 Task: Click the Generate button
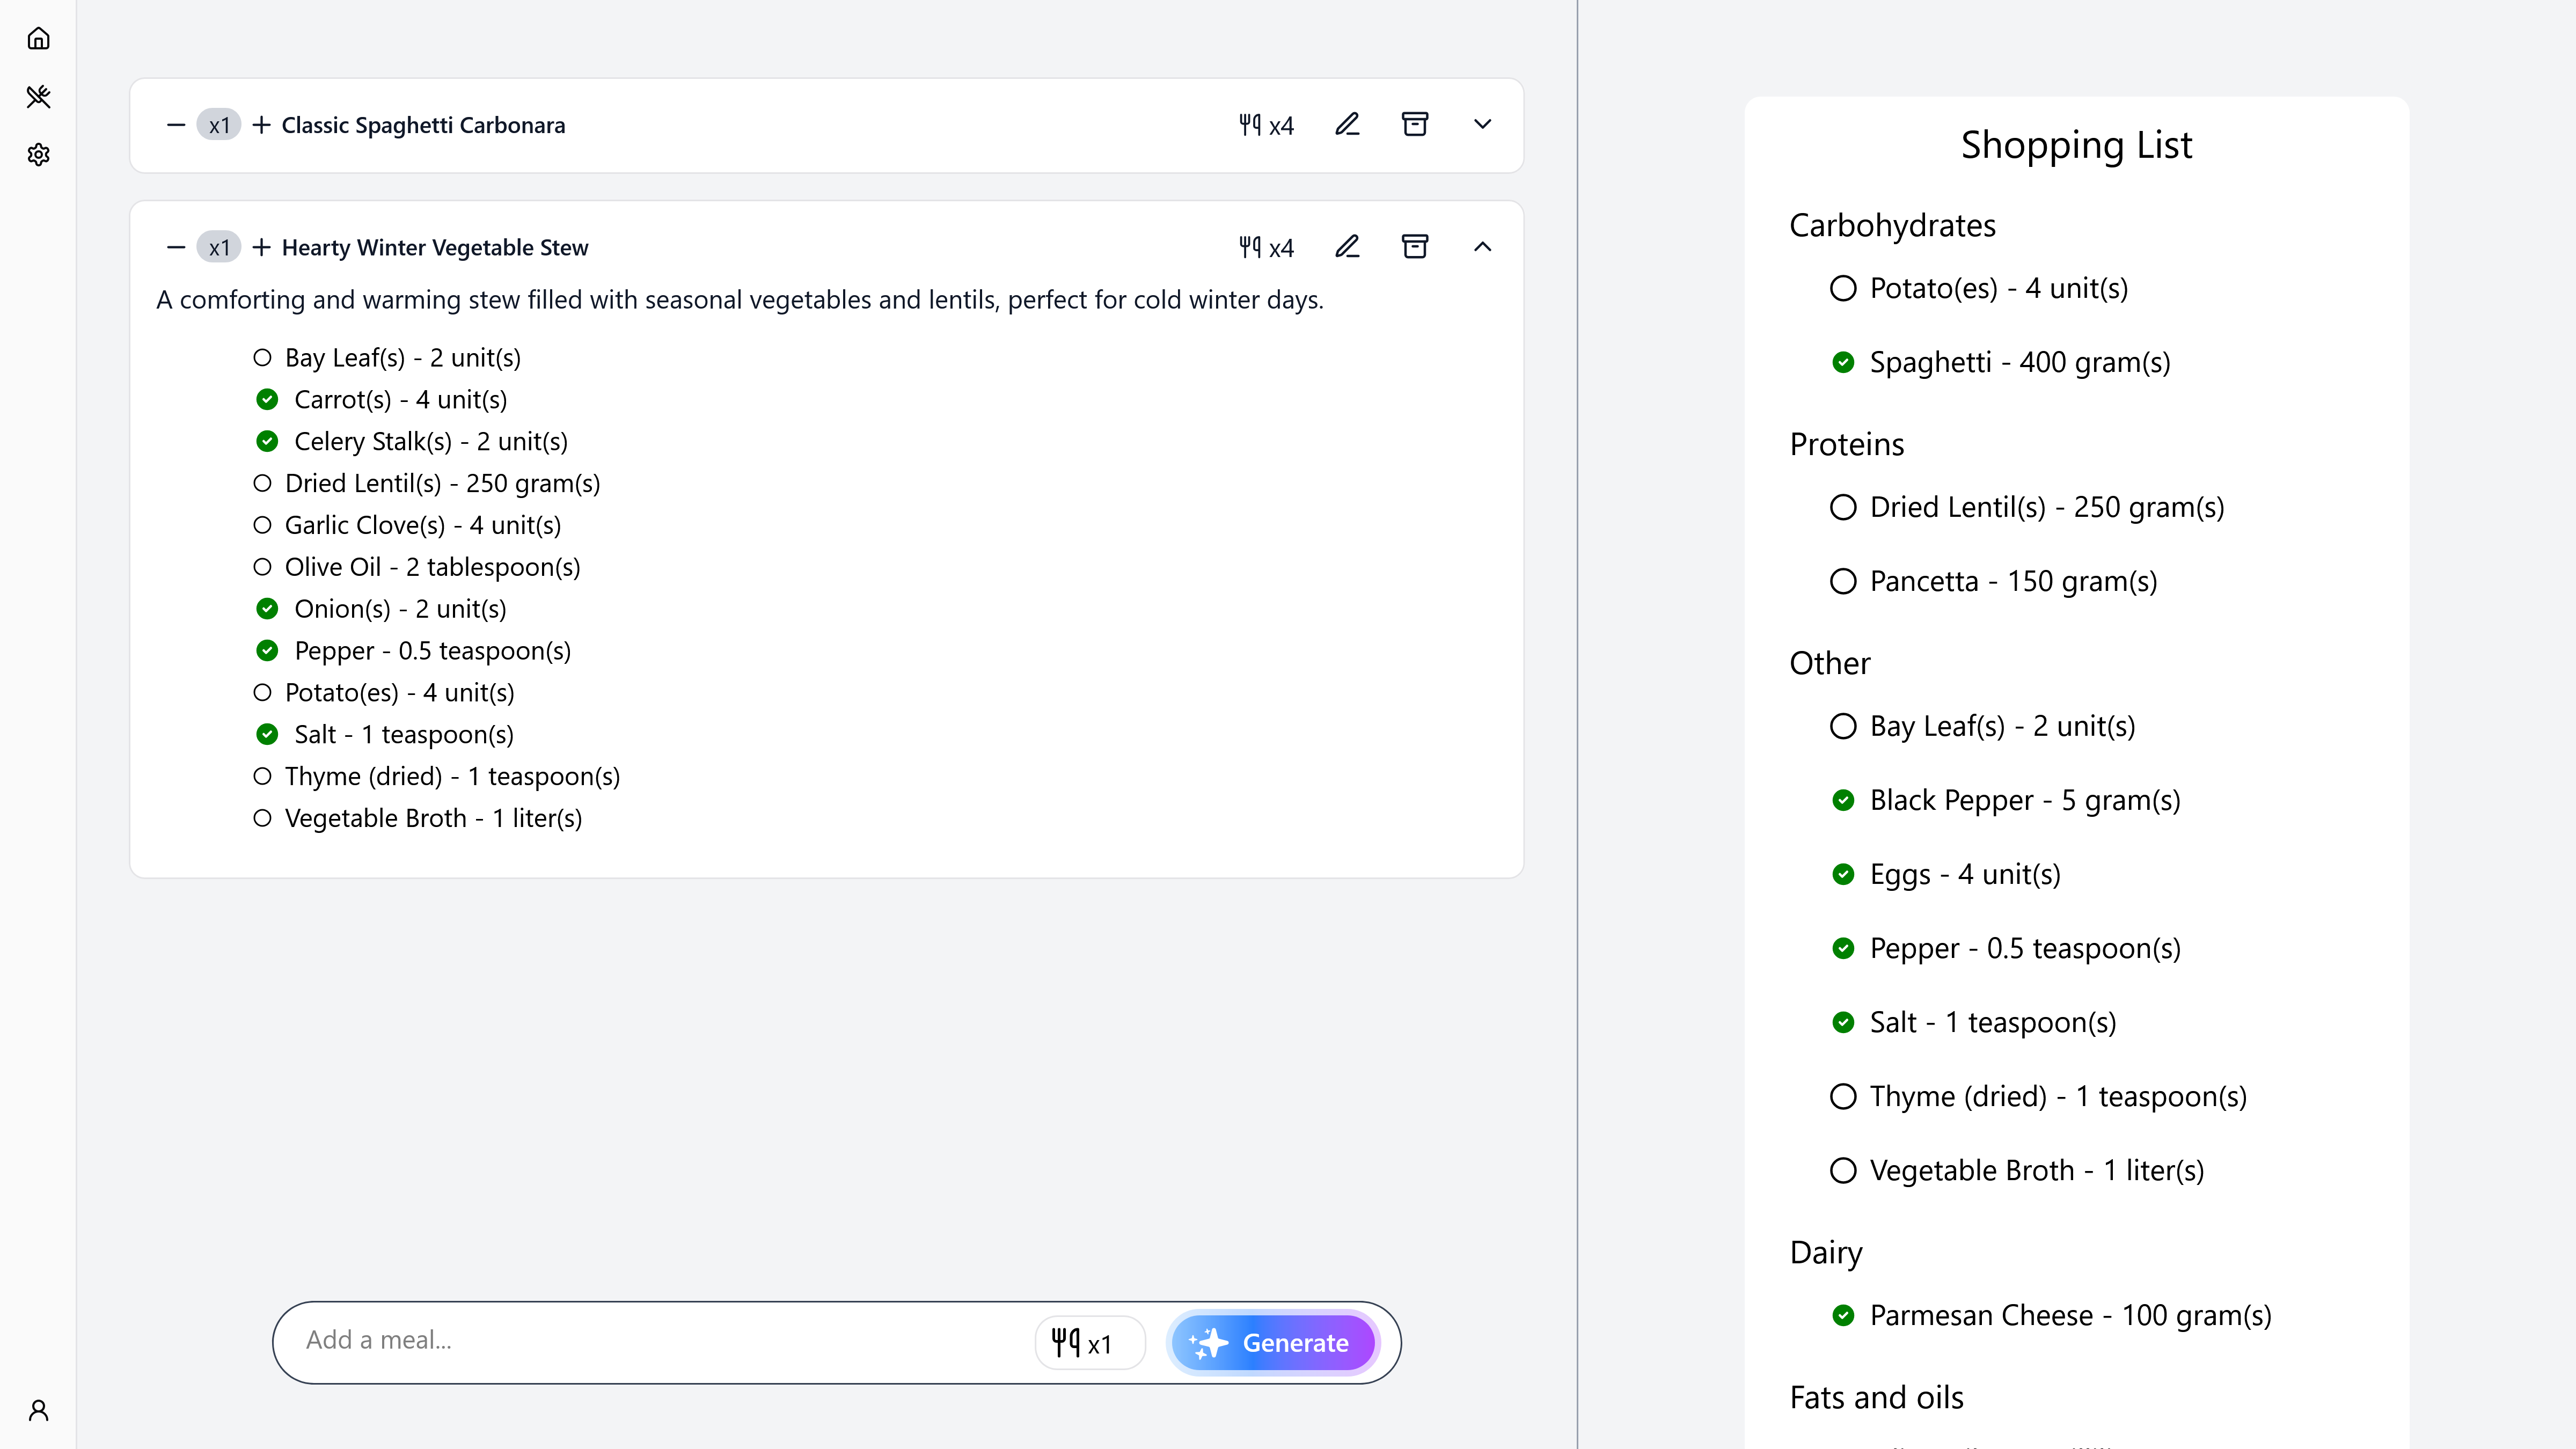1273,1343
